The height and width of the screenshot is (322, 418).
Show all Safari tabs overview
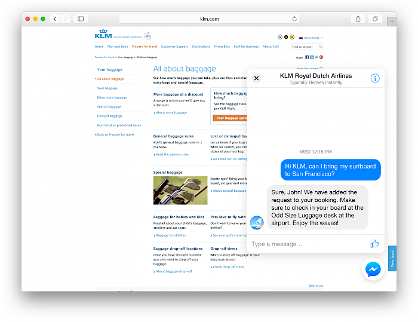pyautogui.click(x=375, y=19)
